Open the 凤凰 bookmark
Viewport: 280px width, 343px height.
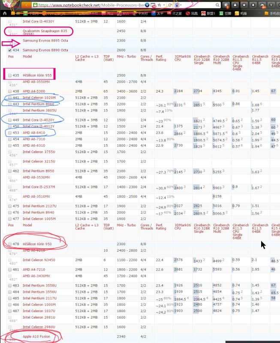click(192, 13)
